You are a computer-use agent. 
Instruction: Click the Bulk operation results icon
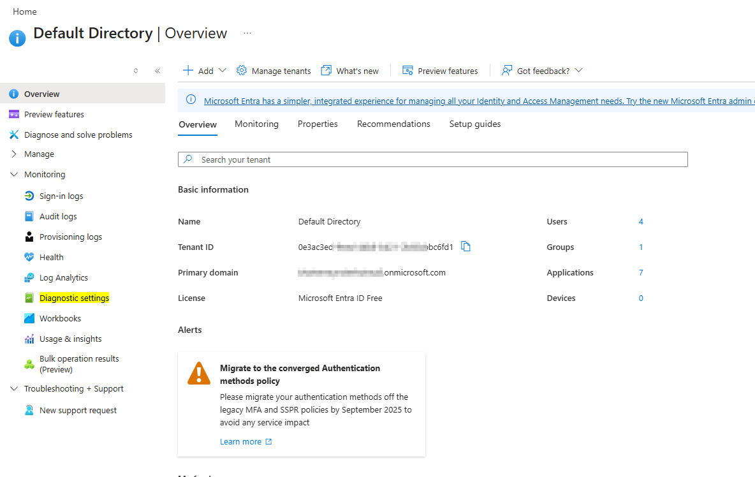(x=29, y=364)
